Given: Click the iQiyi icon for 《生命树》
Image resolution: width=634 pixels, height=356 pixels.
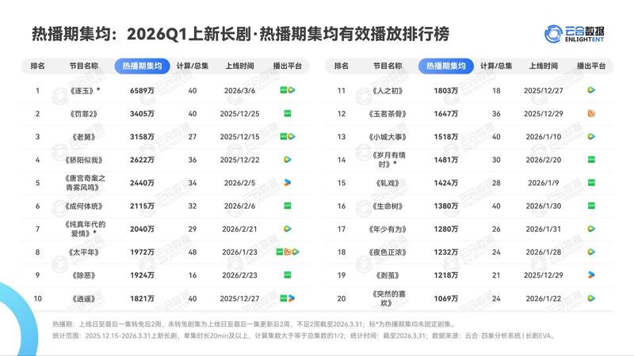Looking at the screenshot, I should click(590, 206).
